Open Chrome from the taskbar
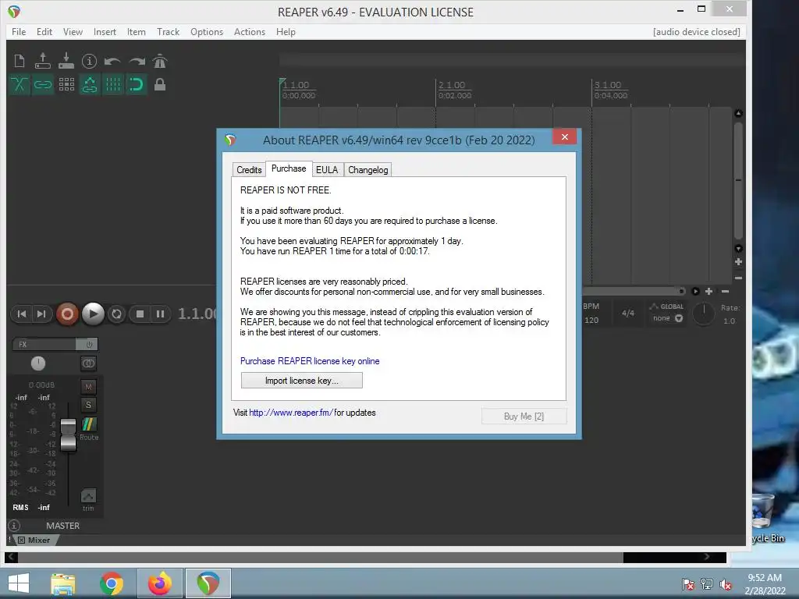Viewport: 799px width, 599px height. tap(112, 583)
